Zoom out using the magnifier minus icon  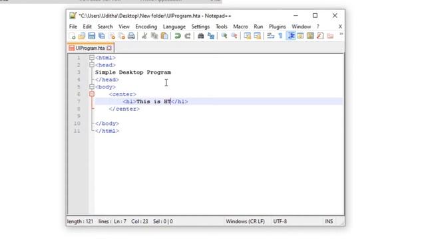click(x=234, y=36)
